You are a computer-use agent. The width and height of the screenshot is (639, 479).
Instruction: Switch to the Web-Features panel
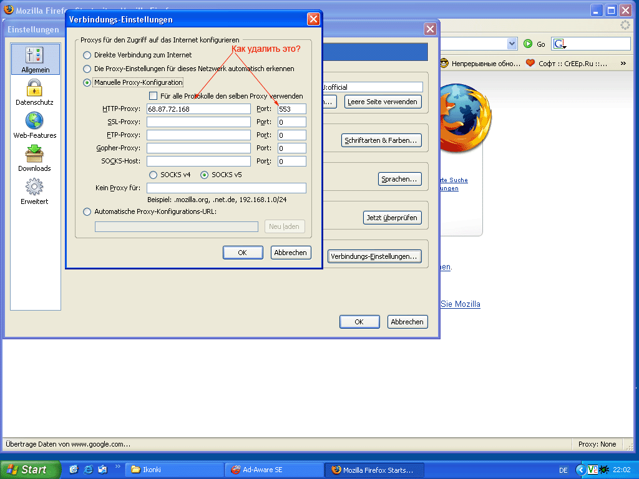[35, 125]
